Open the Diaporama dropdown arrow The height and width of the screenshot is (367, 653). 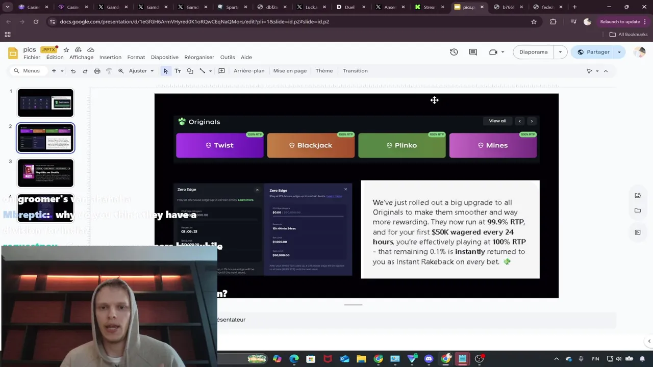point(560,52)
